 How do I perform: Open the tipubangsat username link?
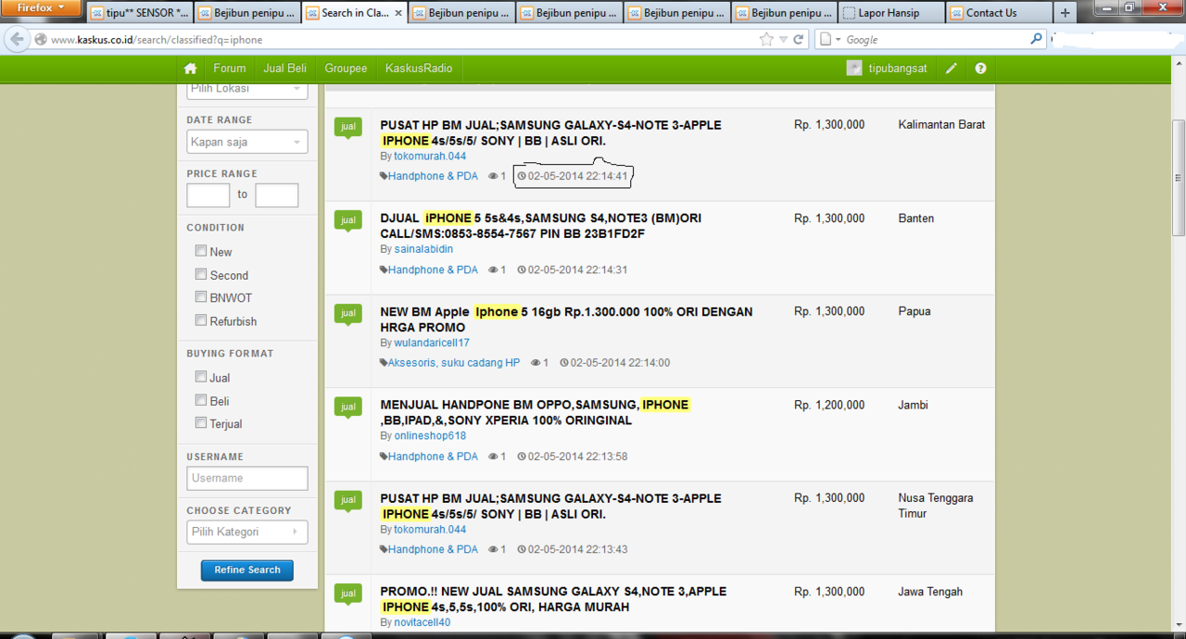tap(898, 69)
